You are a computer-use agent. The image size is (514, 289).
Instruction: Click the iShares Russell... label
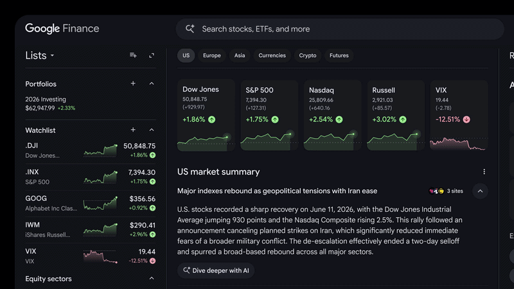pyautogui.click(x=48, y=235)
